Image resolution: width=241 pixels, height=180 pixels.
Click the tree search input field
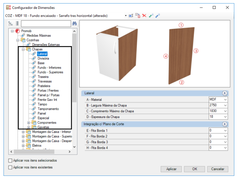click(45, 24)
